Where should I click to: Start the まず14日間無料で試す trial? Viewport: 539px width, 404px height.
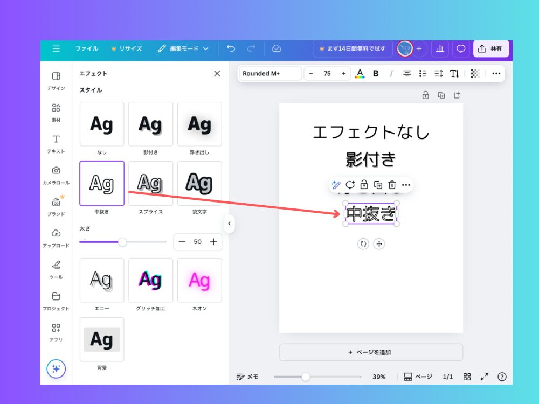(353, 49)
